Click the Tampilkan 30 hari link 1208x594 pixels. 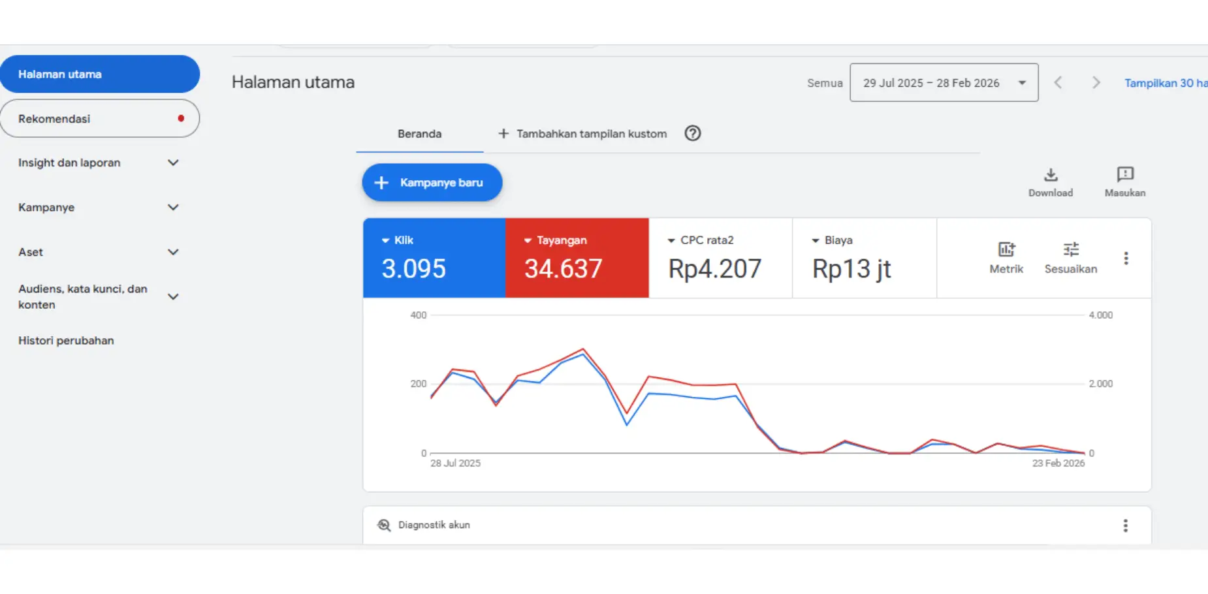click(1165, 83)
